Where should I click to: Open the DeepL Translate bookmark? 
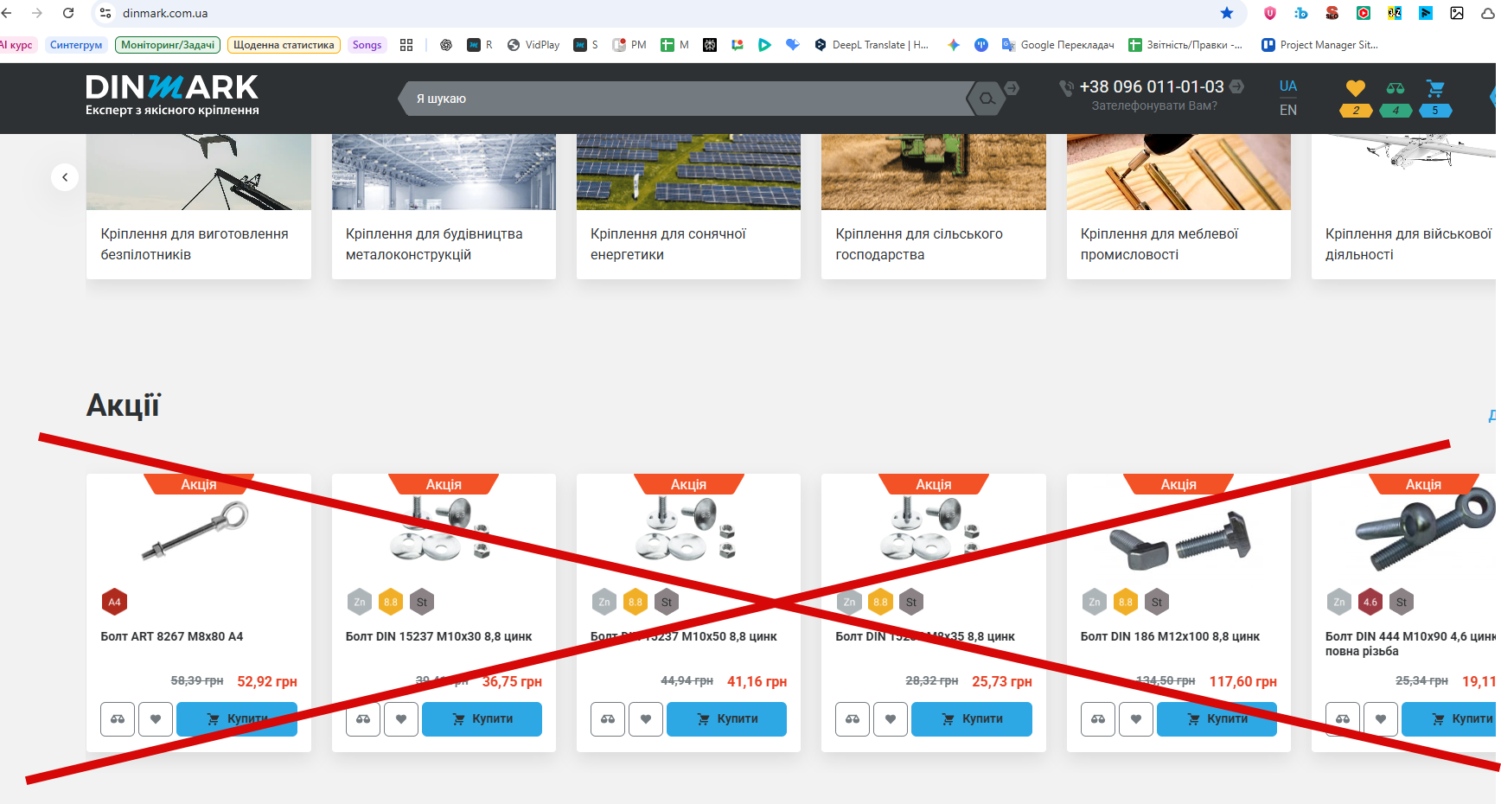(872, 45)
